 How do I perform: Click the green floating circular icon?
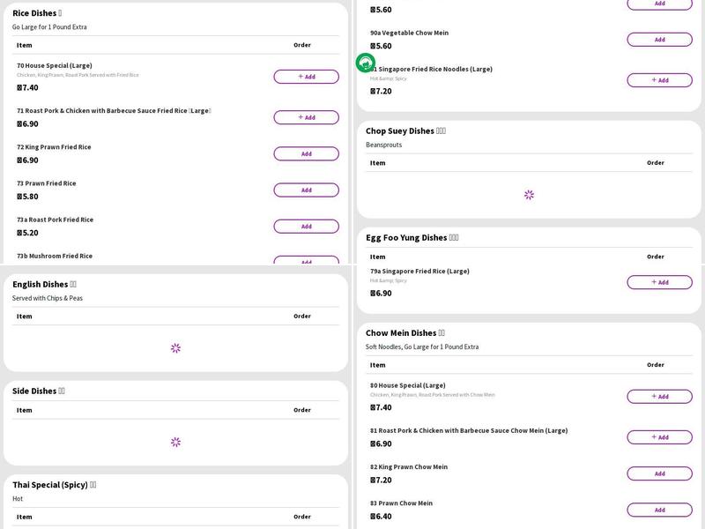click(x=366, y=63)
